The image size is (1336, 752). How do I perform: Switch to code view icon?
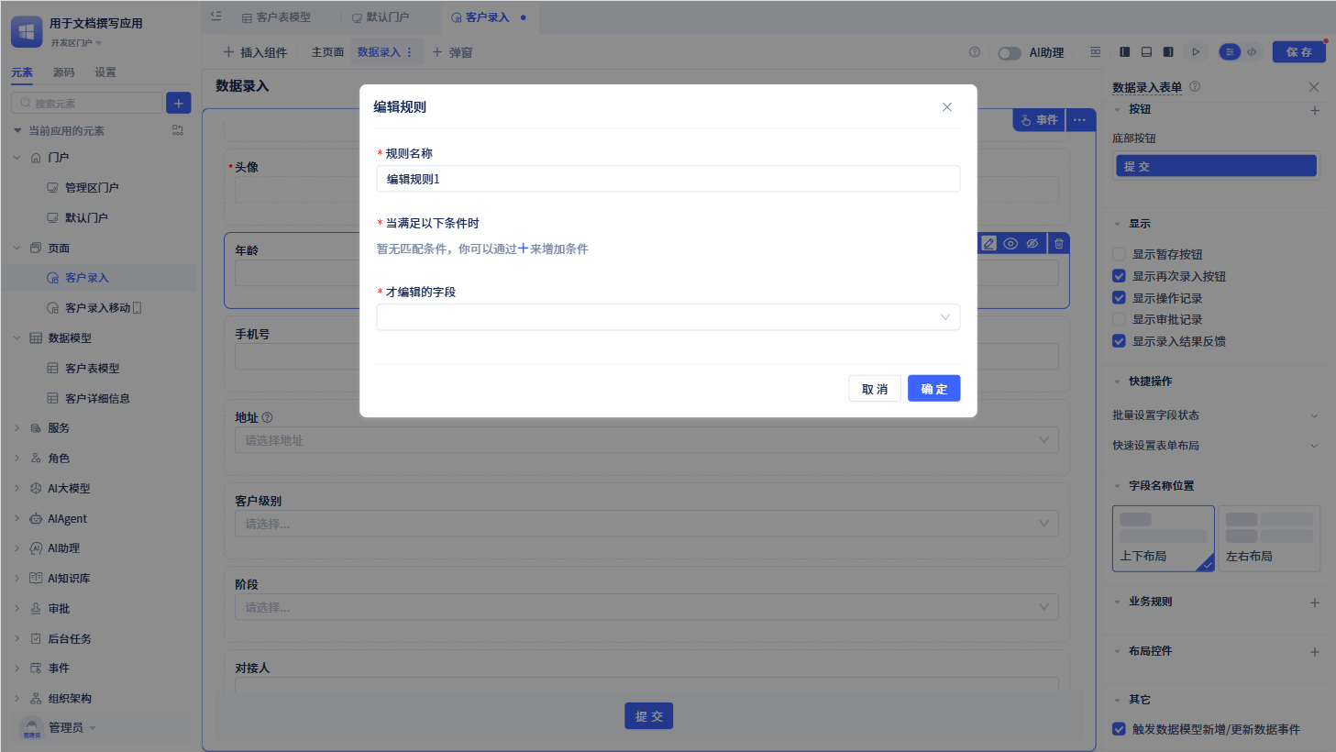[x=1252, y=52]
